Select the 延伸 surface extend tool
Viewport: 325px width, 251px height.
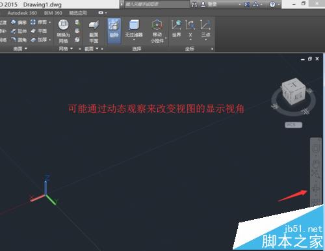(x=19, y=31)
